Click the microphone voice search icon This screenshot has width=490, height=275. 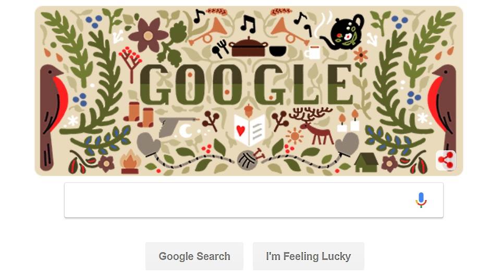[421, 200]
